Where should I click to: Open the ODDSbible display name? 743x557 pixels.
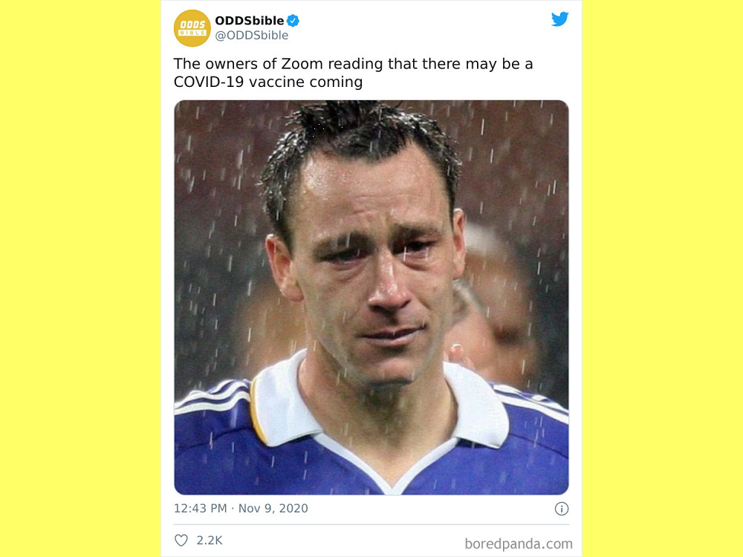click(249, 21)
